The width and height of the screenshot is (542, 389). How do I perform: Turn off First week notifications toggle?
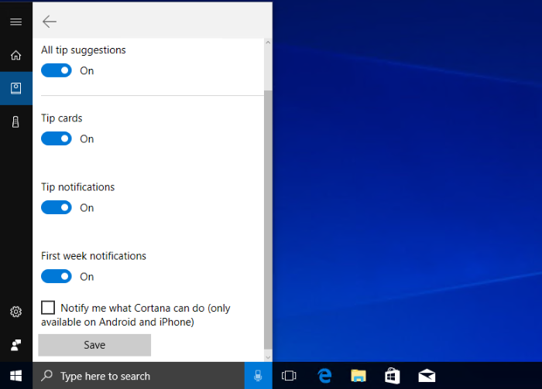(x=57, y=276)
